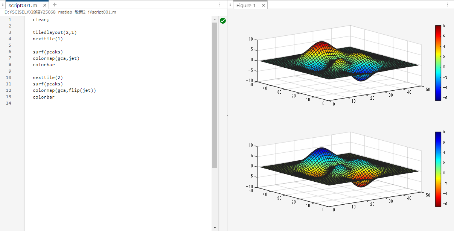This screenshot has width=454, height=231.
Task: Click the jet colorbar on the top plot
Action: pyautogui.click(x=438, y=63)
